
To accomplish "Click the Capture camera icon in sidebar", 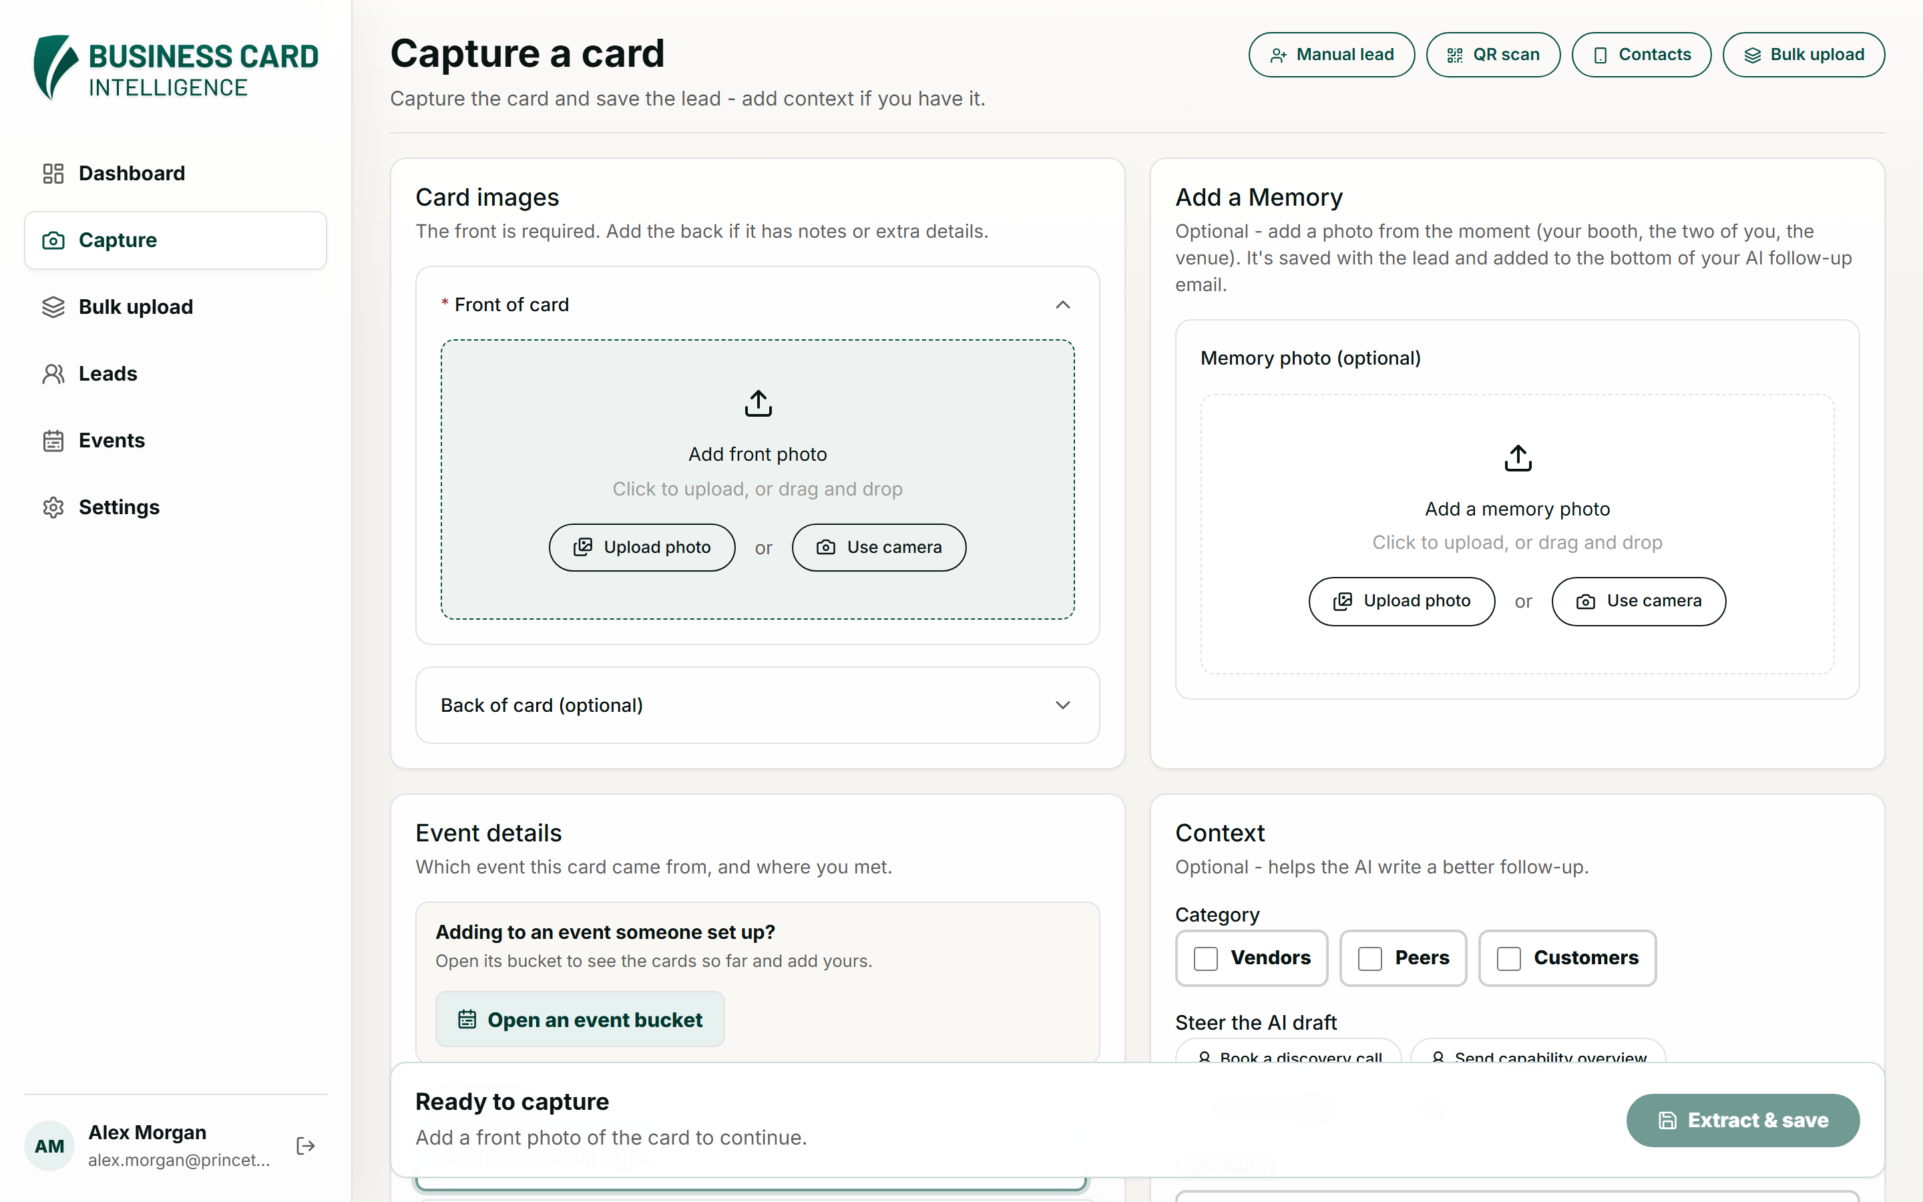I will click(53, 240).
